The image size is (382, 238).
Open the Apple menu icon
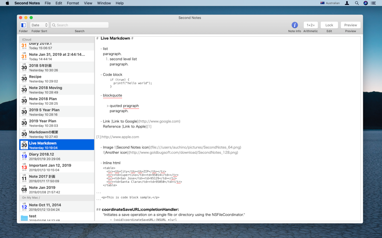point(7,3)
